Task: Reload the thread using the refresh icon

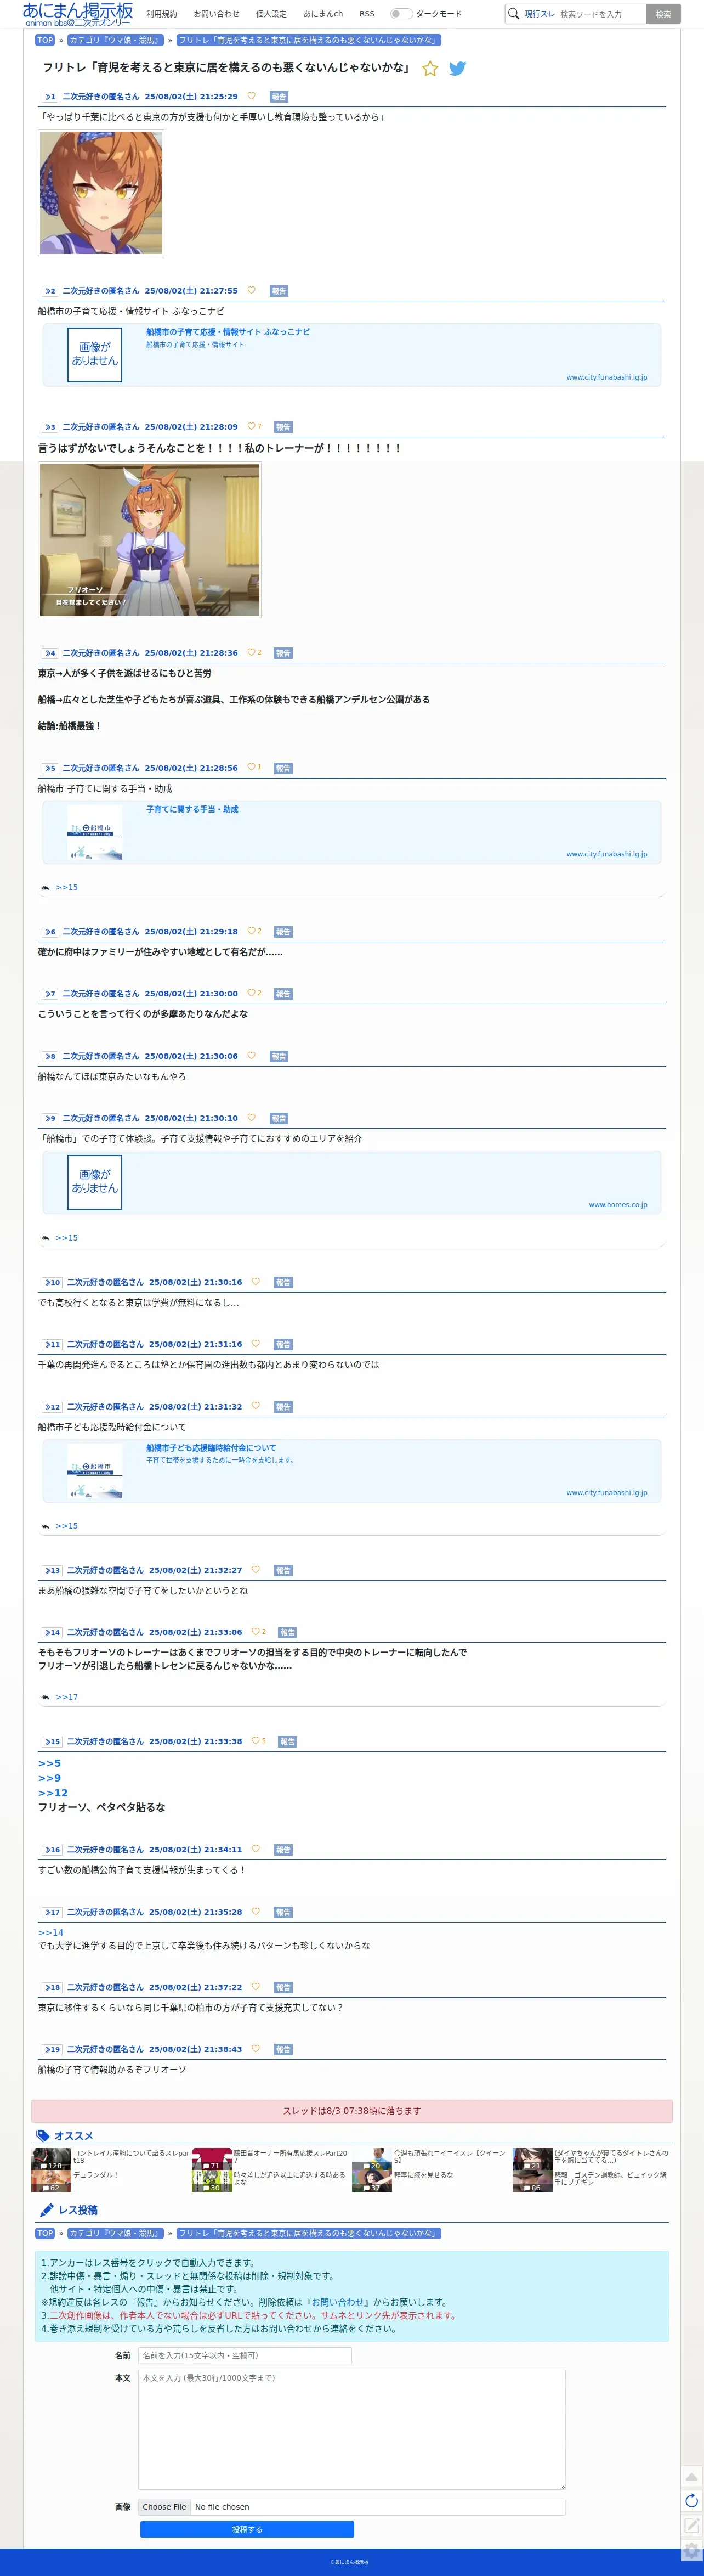Action: (691, 2501)
